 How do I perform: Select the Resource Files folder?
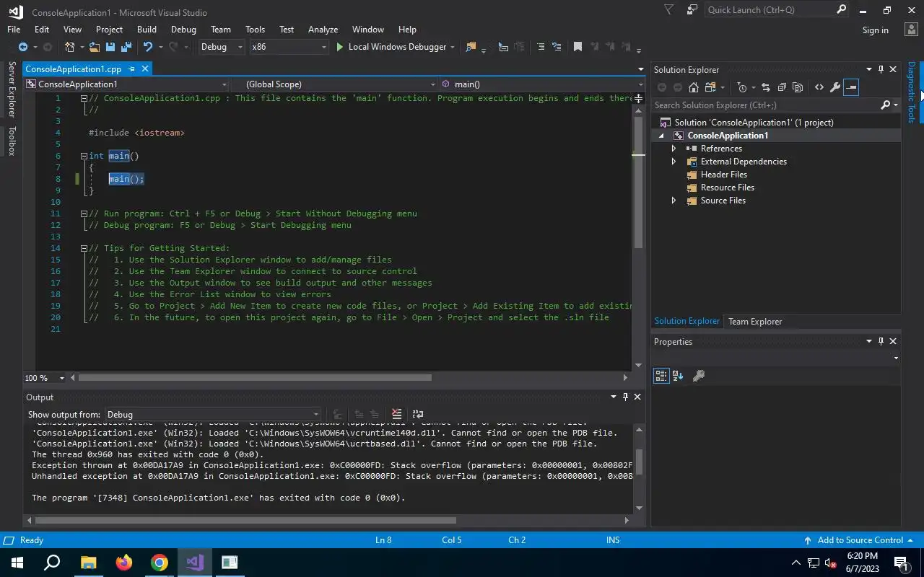pos(728,188)
